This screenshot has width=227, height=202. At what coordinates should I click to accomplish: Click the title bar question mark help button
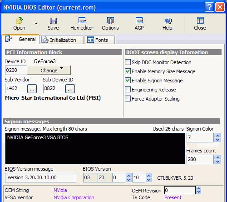point(209,7)
